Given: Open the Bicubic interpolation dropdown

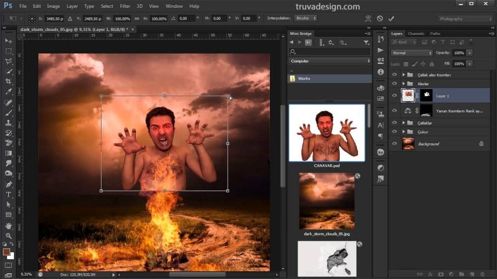Looking at the screenshot, I should pyautogui.click(x=305, y=18).
